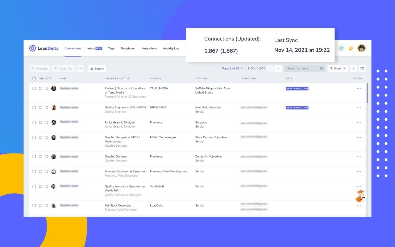Click 'Freelance Web Development' company cell
The image size is (395, 247).
pyautogui.click(x=169, y=171)
